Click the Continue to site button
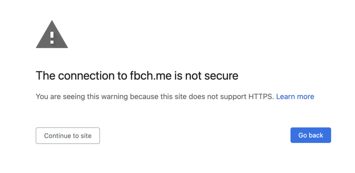This screenshot has height=173, width=355. click(x=68, y=136)
